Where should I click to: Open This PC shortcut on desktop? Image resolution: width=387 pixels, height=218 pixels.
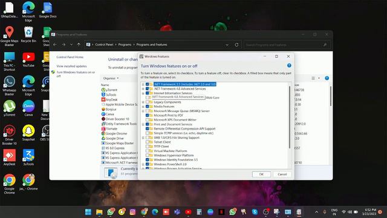click(x=10, y=61)
